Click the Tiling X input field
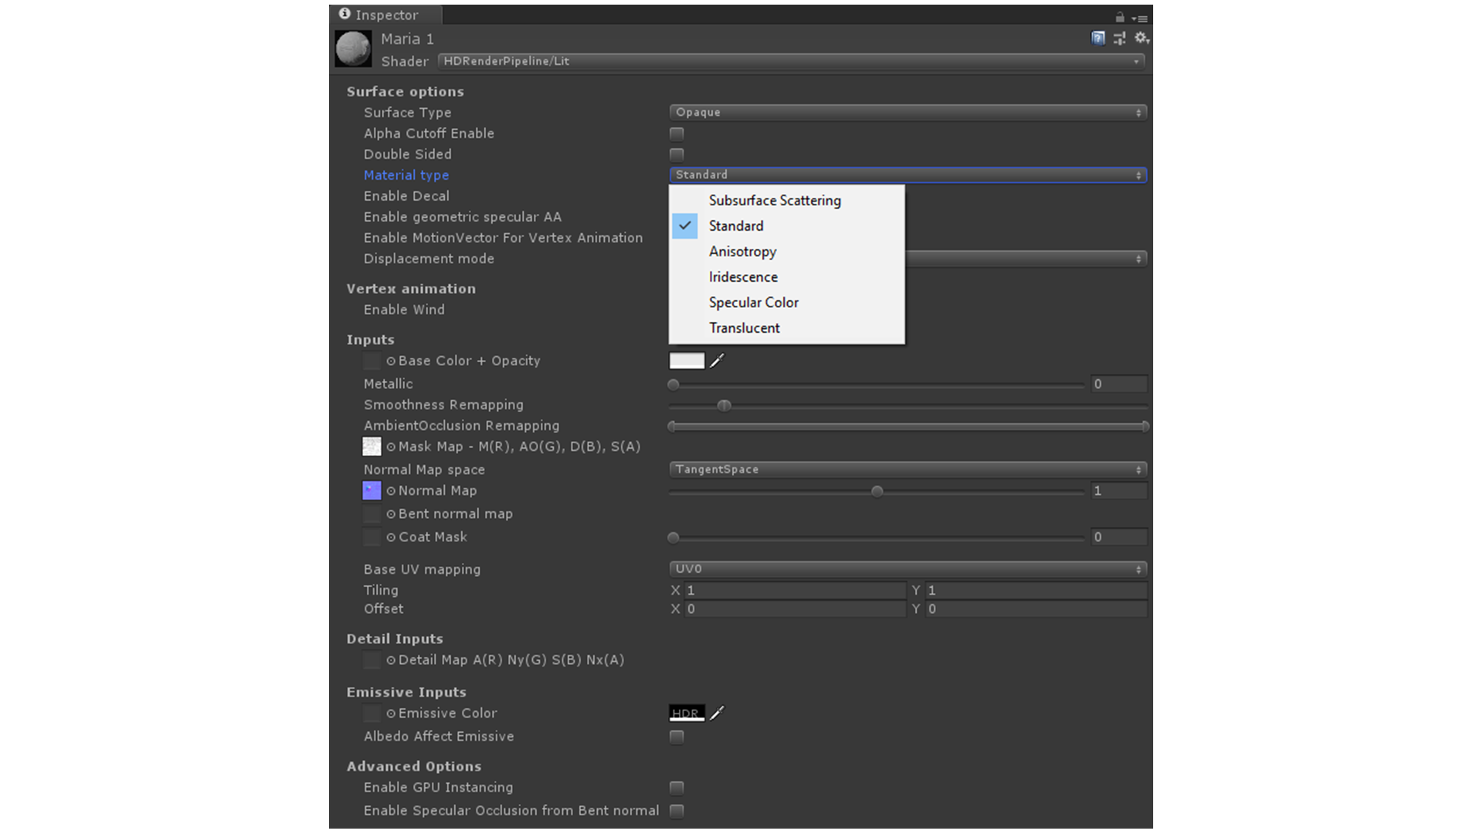 (x=795, y=590)
